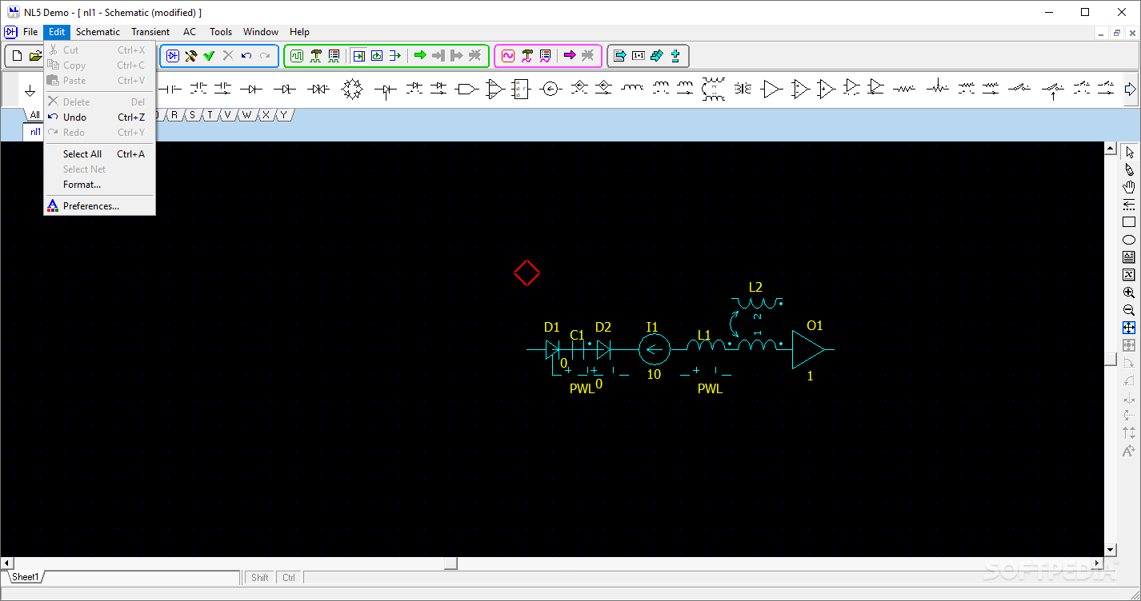Switch to the All components tab
The image size is (1141, 601).
coord(34,115)
